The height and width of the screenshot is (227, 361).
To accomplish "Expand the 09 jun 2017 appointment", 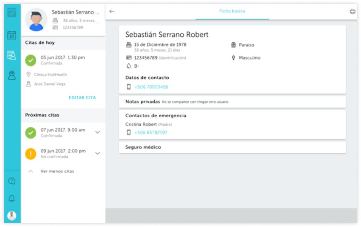I will [x=98, y=154].
